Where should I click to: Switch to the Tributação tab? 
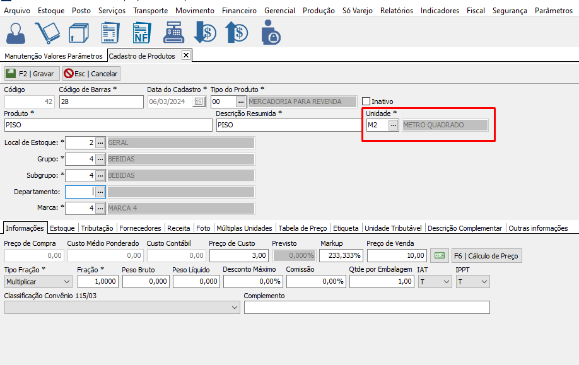coord(97,228)
